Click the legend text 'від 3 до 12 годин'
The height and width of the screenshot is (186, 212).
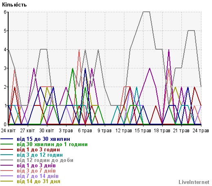[x=40, y=155]
